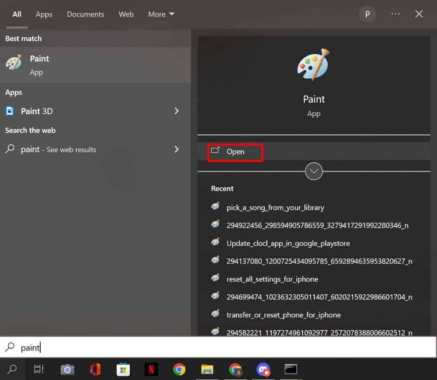Click Paint icon beside reset_all_settings_for_iphone
The height and width of the screenshot is (380, 437).
coord(215,278)
